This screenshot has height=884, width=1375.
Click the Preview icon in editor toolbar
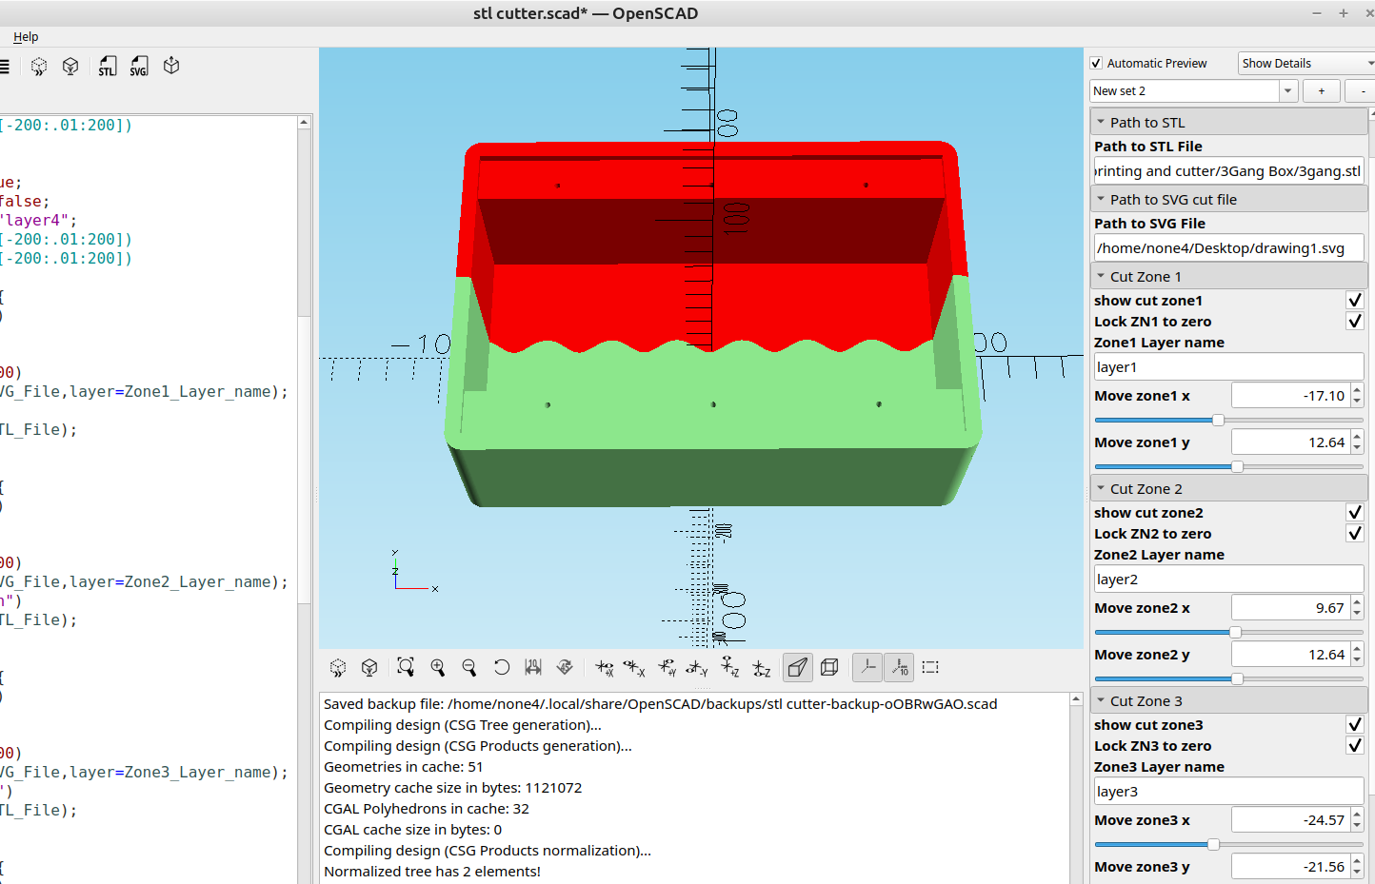39,67
